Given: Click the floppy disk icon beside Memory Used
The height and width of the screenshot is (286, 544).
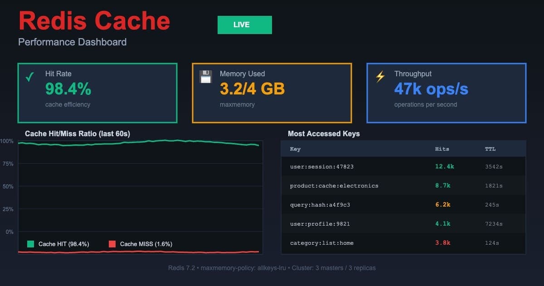Looking at the screenshot, I should [x=207, y=77].
